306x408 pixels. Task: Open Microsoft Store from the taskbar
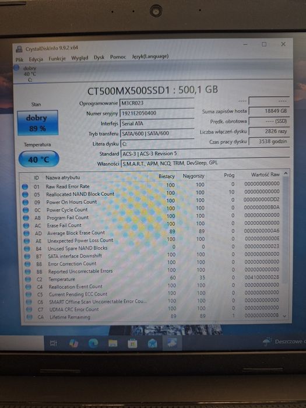tap(132, 344)
